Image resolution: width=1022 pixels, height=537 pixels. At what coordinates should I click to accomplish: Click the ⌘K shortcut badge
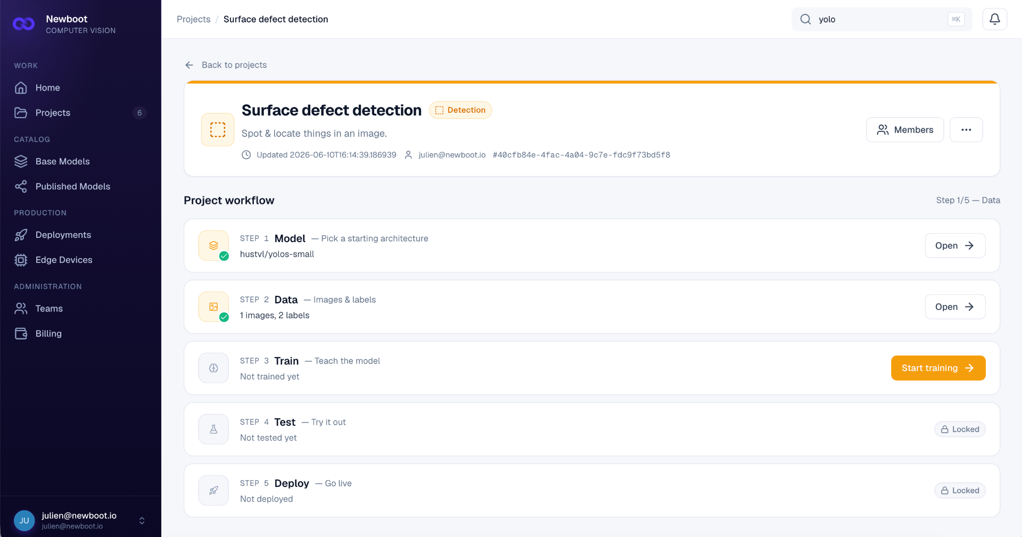coord(956,19)
